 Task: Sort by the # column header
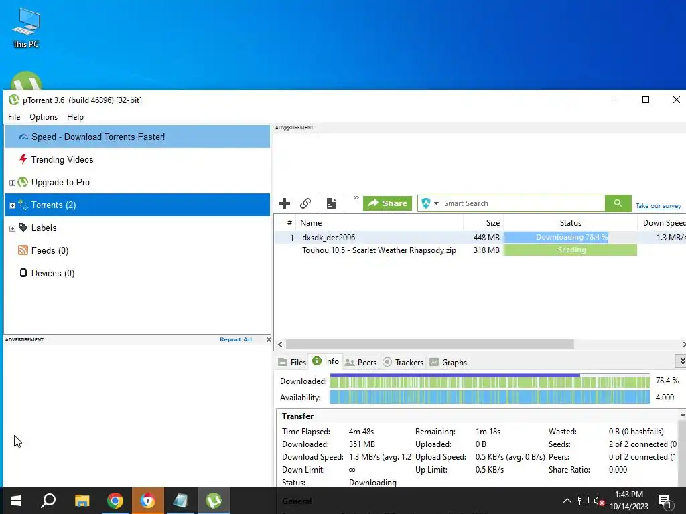click(x=285, y=222)
